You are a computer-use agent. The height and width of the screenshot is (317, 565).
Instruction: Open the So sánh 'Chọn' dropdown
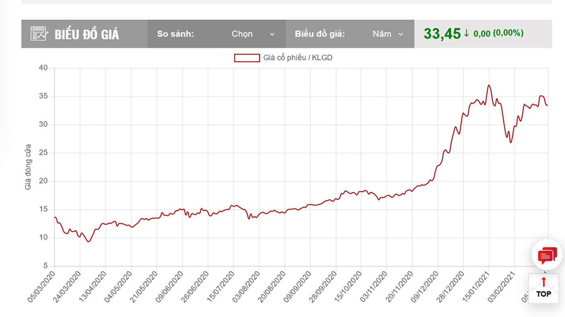253,34
